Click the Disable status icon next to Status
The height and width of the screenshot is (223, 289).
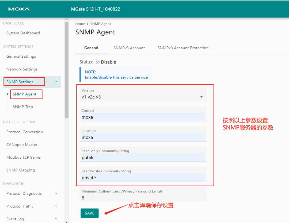[x=98, y=62]
